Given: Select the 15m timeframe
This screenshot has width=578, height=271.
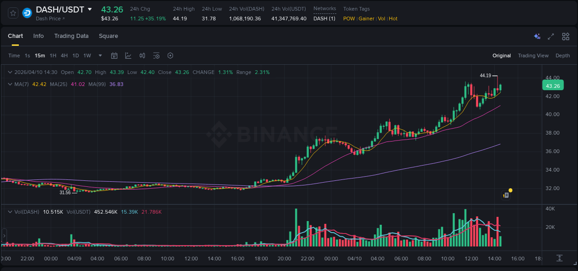Looking at the screenshot, I should coord(40,55).
